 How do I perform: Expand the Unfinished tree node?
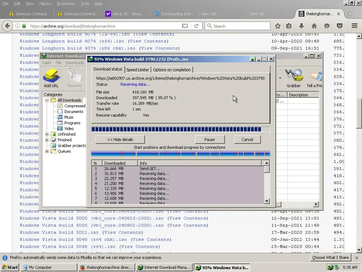(47, 134)
